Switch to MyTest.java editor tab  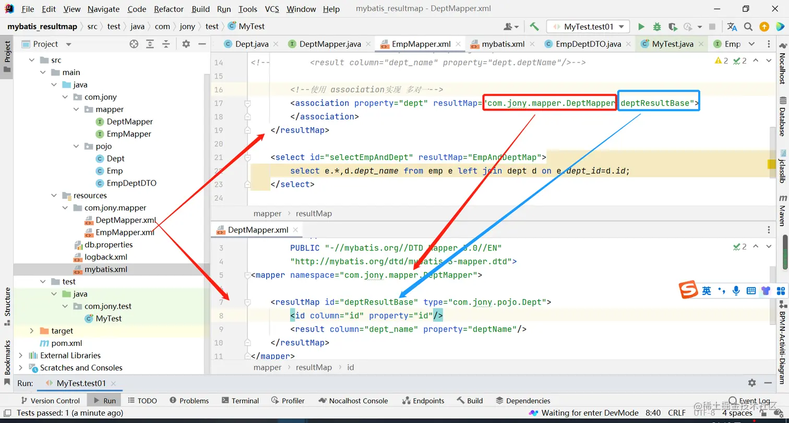(673, 44)
